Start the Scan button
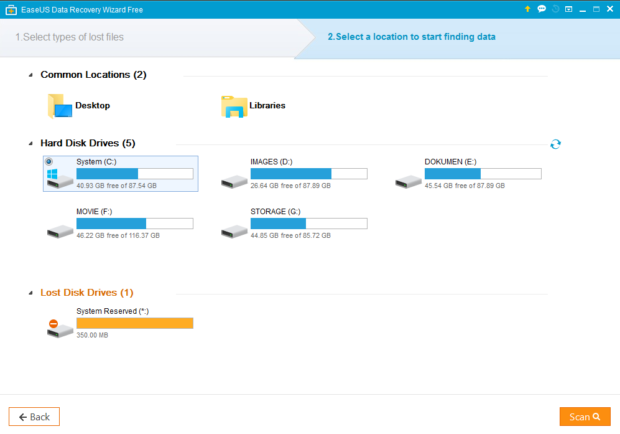620x434 pixels. pyautogui.click(x=585, y=417)
